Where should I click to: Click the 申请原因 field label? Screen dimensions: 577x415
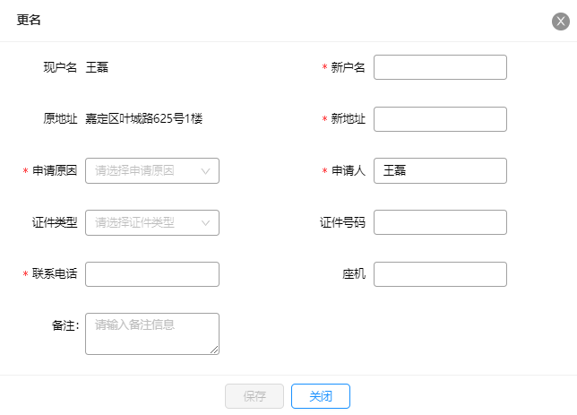pyautogui.click(x=55, y=170)
